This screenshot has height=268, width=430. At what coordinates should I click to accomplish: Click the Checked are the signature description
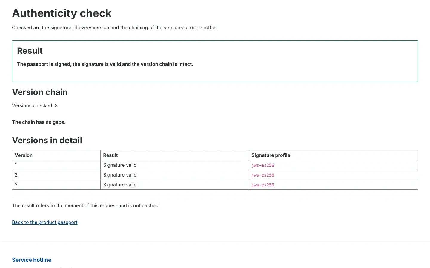tap(115, 27)
